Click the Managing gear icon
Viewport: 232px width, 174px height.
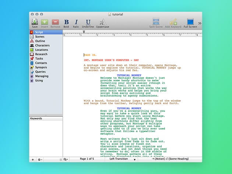pos(32,76)
